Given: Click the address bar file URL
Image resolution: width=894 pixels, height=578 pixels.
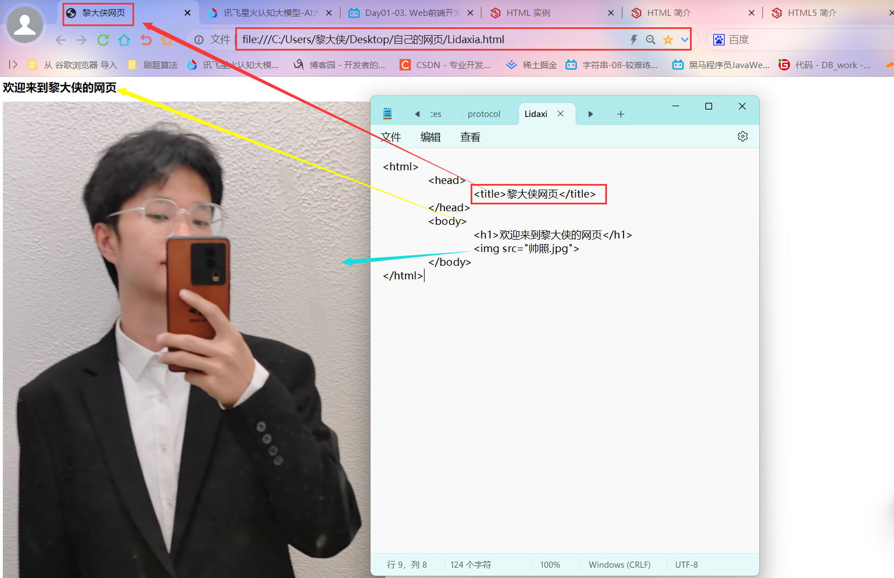Looking at the screenshot, I should (x=373, y=40).
